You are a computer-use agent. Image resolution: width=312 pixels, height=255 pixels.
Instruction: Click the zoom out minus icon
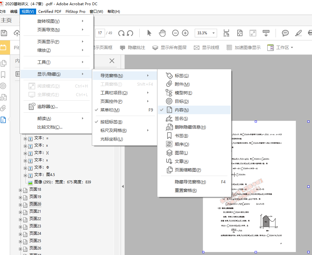pyautogui.click(x=175, y=33)
